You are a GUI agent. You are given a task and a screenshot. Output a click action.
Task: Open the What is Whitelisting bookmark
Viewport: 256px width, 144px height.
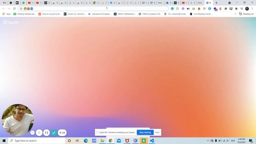(x=125, y=14)
